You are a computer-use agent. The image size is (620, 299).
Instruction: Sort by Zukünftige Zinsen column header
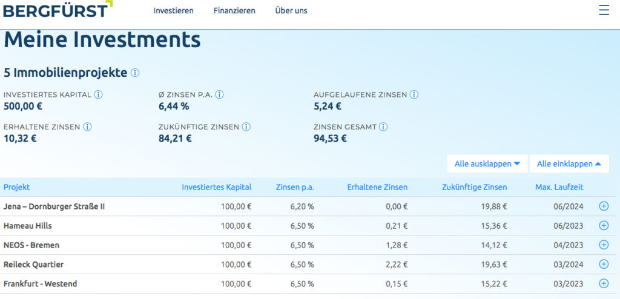[x=475, y=188]
